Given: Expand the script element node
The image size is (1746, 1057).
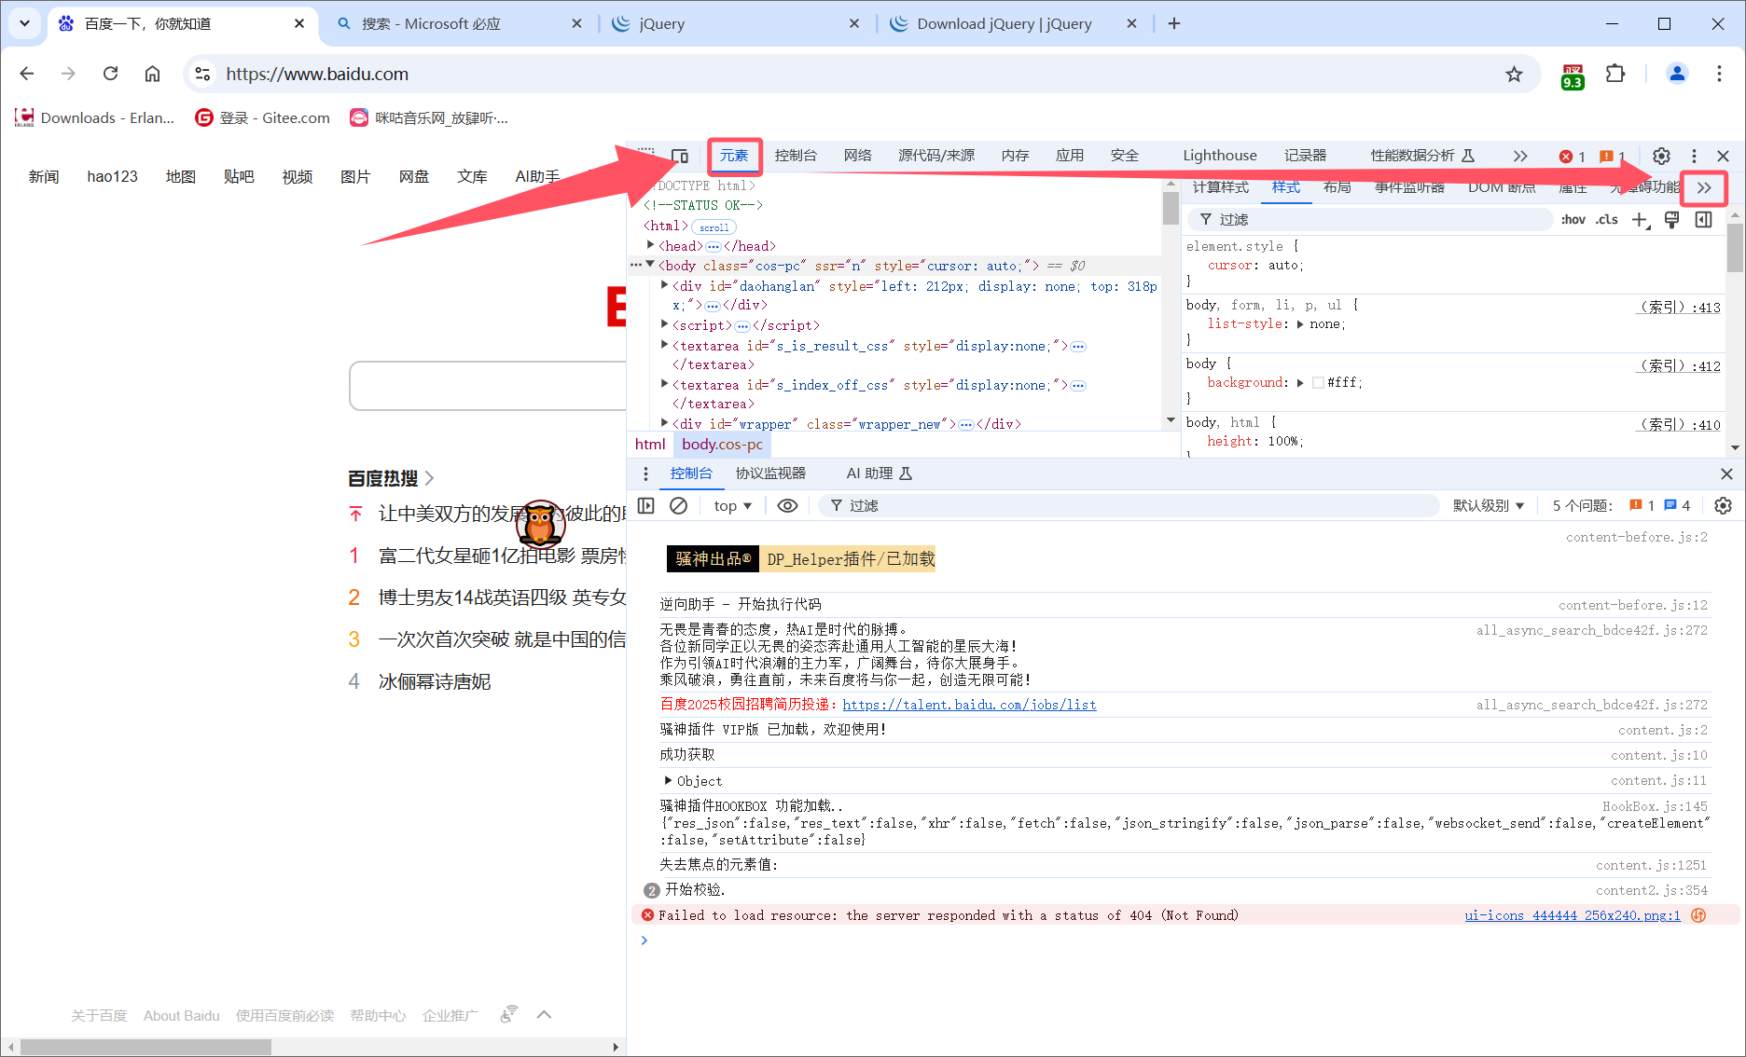Looking at the screenshot, I should point(664,324).
